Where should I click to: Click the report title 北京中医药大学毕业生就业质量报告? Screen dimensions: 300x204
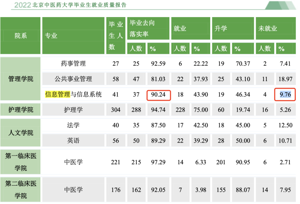(x=79, y=5)
